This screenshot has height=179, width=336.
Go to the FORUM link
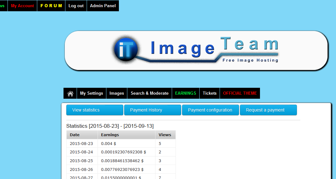[x=51, y=6]
